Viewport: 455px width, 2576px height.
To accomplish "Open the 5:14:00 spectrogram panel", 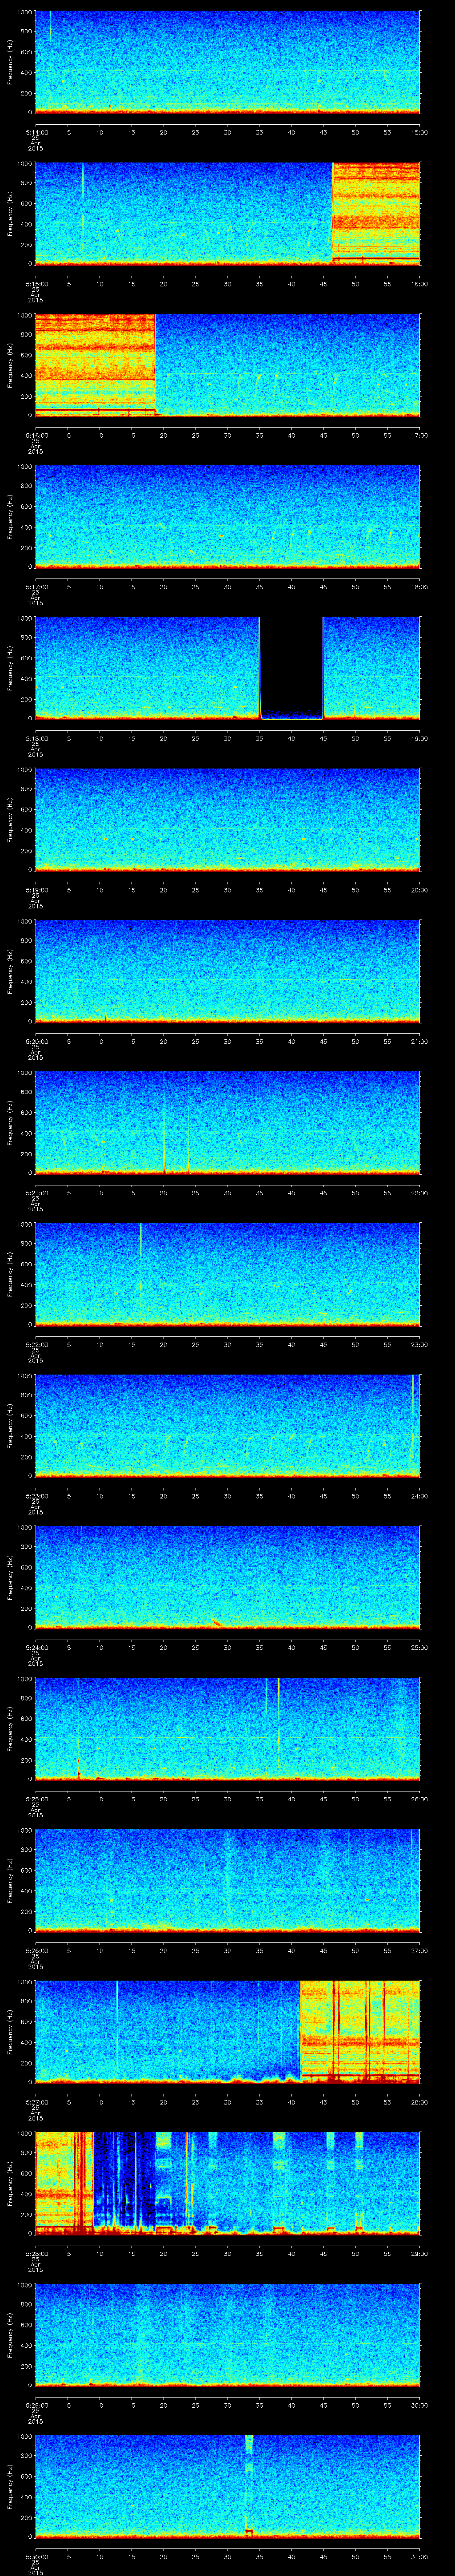I will pyautogui.click(x=227, y=62).
